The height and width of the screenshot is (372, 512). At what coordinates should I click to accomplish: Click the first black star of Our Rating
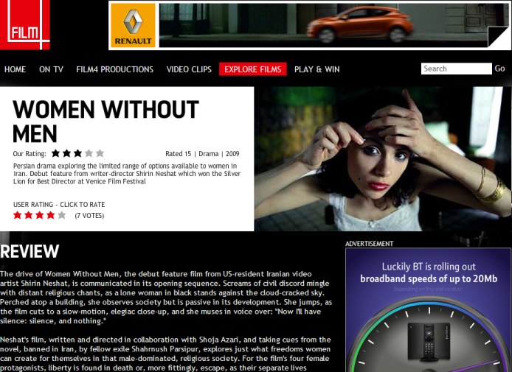coord(56,153)
